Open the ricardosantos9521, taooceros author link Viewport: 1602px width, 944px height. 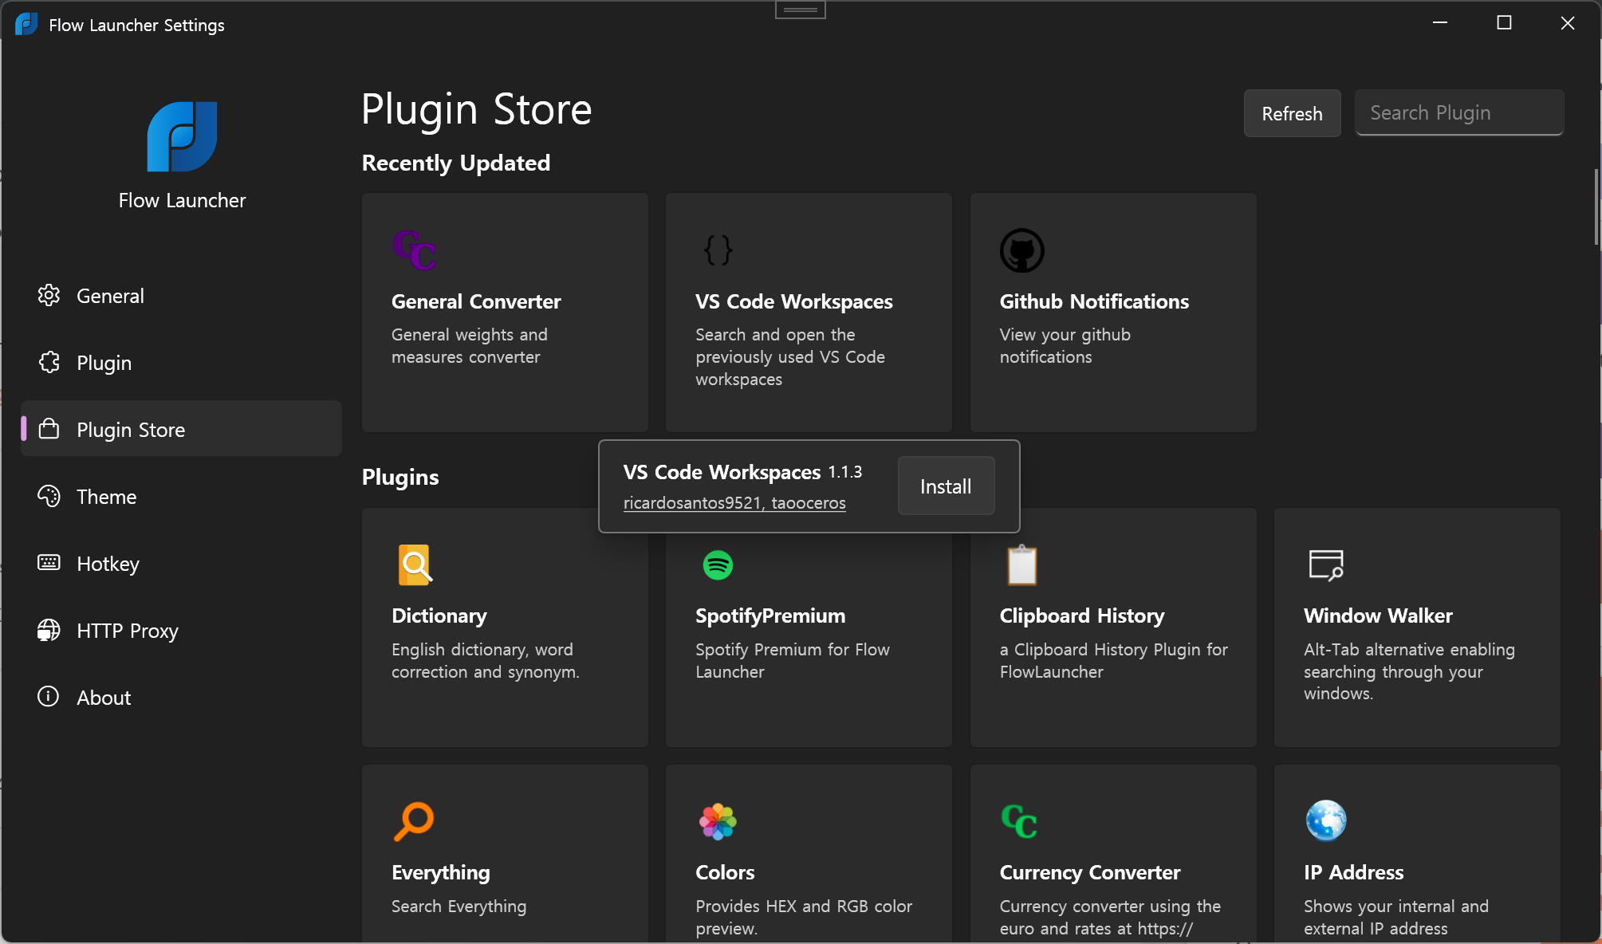click(x=734, y=503)
